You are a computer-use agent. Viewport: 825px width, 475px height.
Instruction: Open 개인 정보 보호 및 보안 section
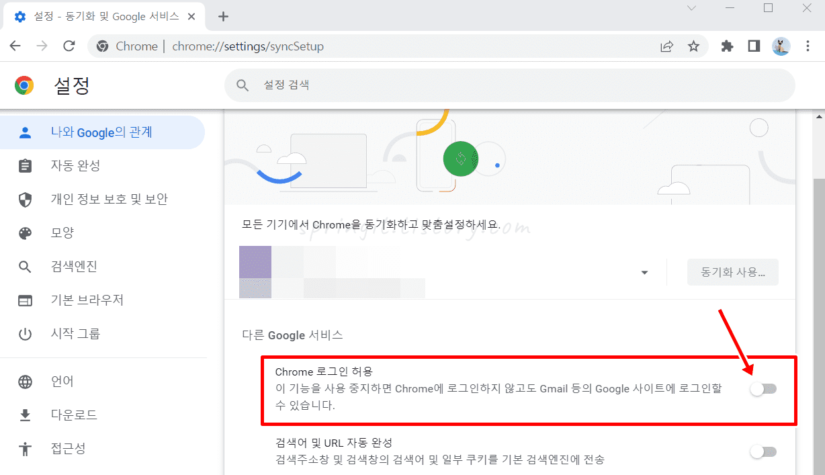(x=102, y=200)
